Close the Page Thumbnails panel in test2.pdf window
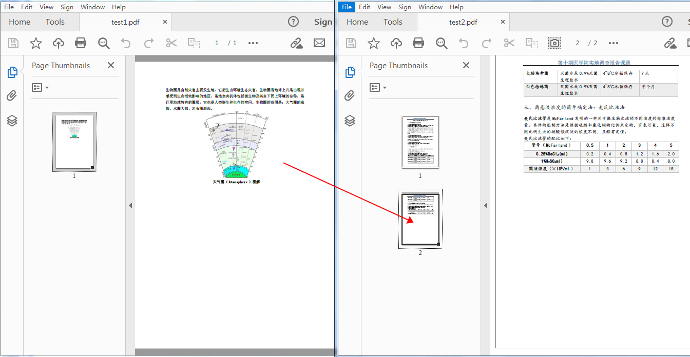This screenshot has height=357, width=690. [x=466, y=65]
